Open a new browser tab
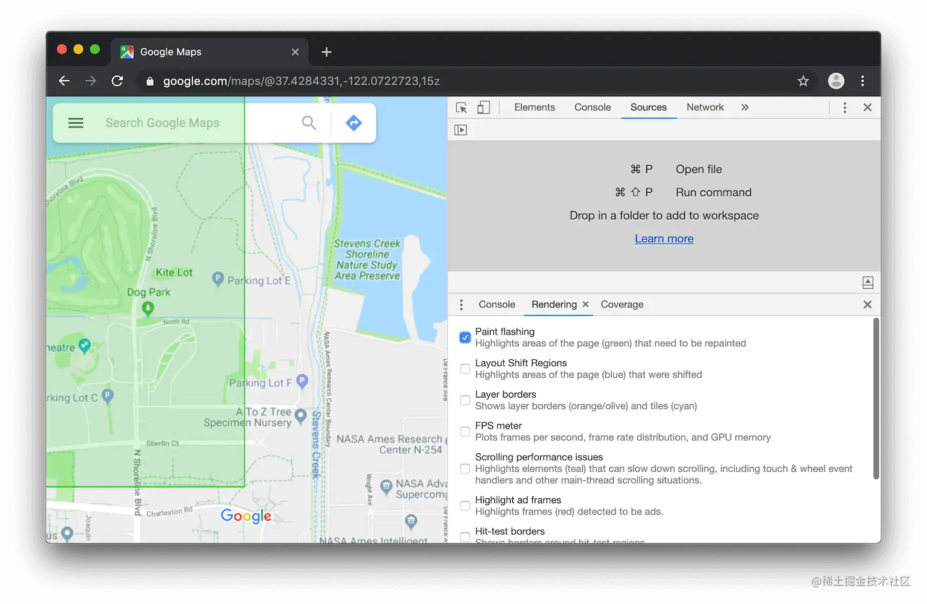927x604 pixels. click(326, 52)
